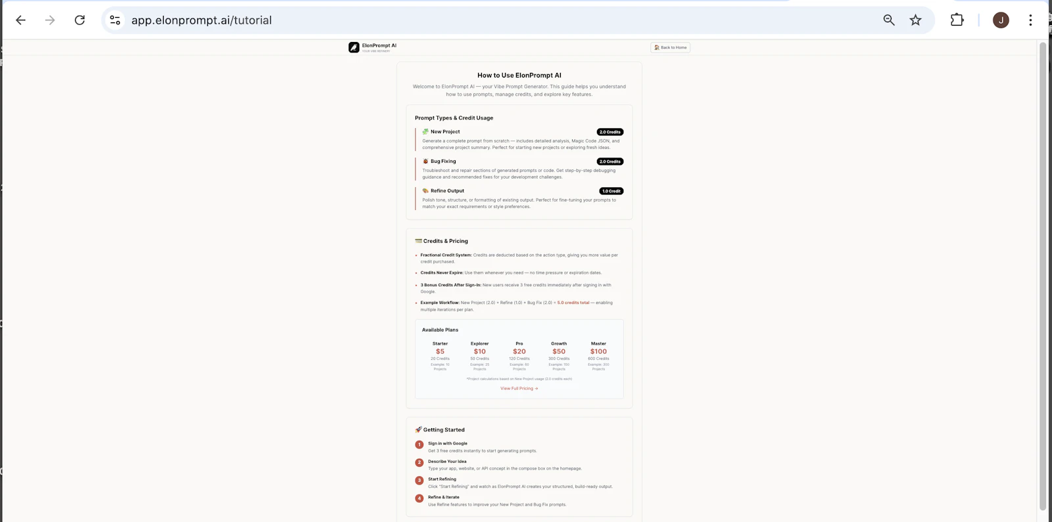Click step 3 circle beside Start Refining
Image resolution: width=1052 pixels, height=522 pixels.
[419, 480]
